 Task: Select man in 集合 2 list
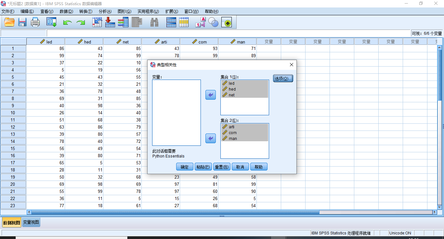pyautogui.click(x=245, y=138)
